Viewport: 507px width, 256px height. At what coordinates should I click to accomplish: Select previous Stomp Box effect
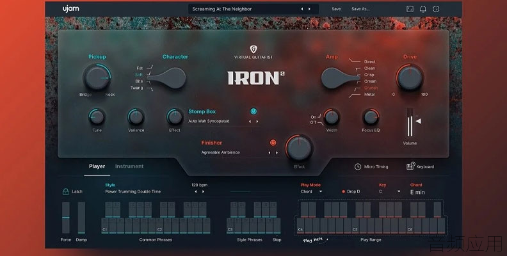(250, 122)
